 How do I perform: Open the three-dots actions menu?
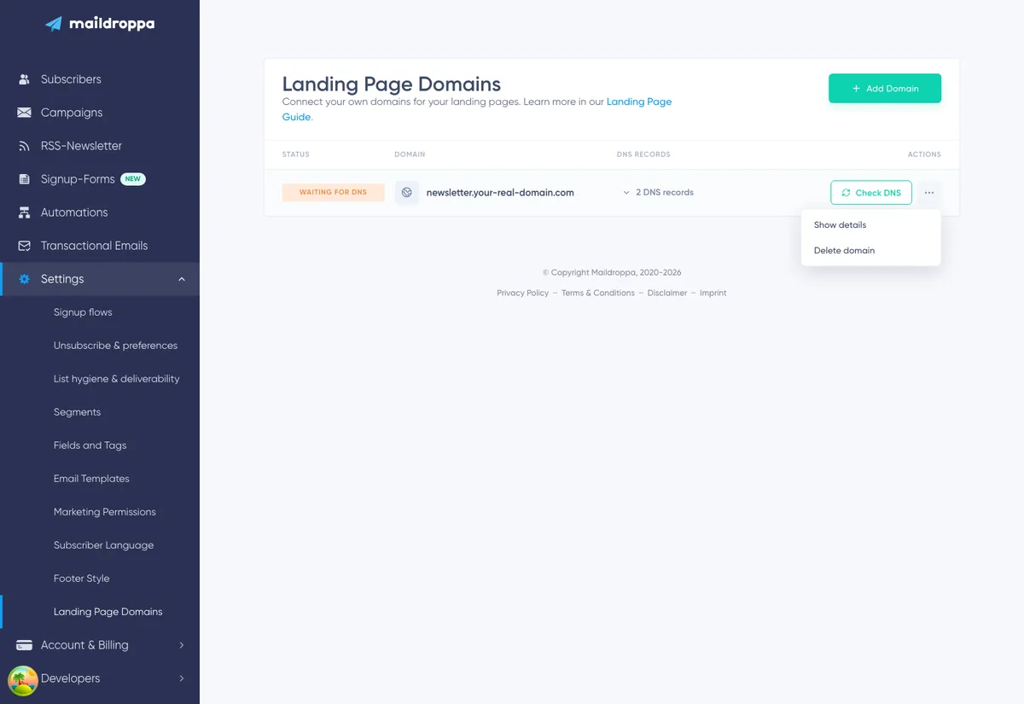(x=929, y=193)
